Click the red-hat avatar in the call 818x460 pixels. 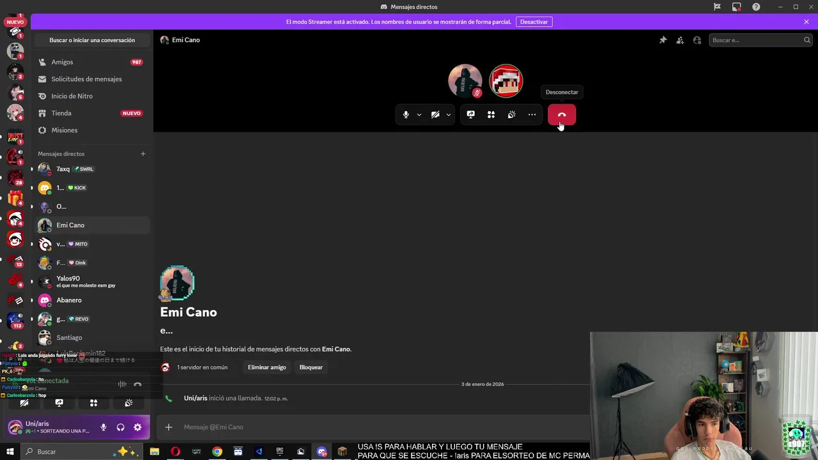[506, 80]
